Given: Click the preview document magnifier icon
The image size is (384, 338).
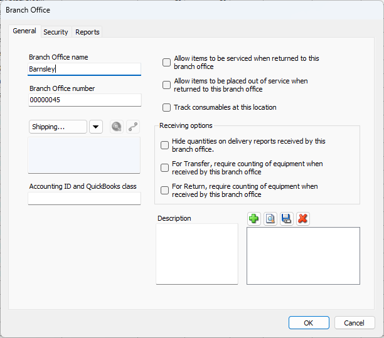Looking at the screenshot, I should point(270,219).
